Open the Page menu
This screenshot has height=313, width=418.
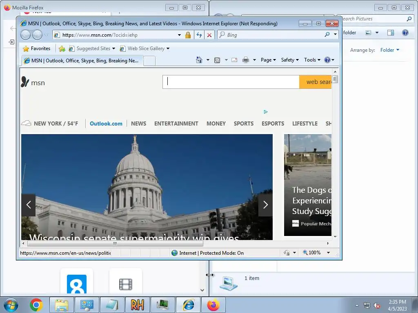[x=268, y=60]
